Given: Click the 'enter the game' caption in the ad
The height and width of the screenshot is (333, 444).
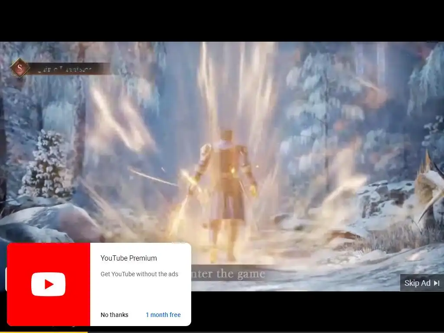Looking at the screenshot, I should [x=228, y=274].
